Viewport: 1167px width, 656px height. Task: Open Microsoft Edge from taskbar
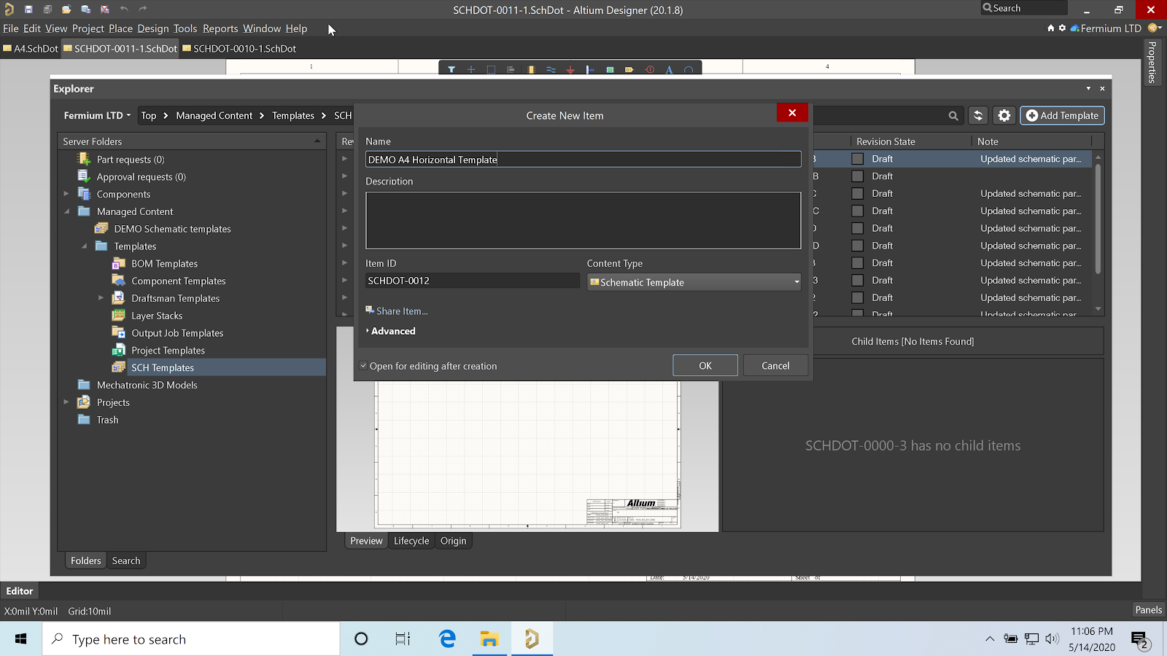pos(447,639)
